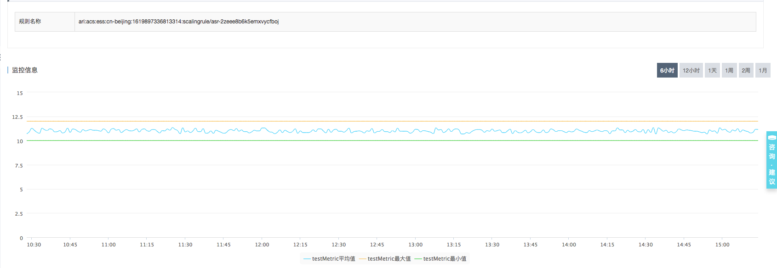The height and width of the screenshot is (268, 777).
Task: Switch to the 12小时 time range
Action: coord(691,70)
